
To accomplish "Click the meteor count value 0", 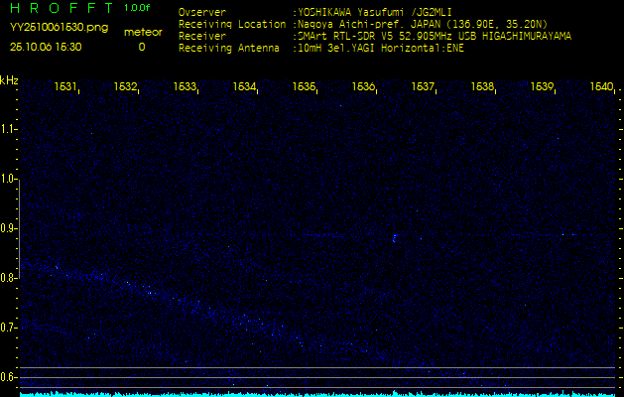I will coord(142,47).
